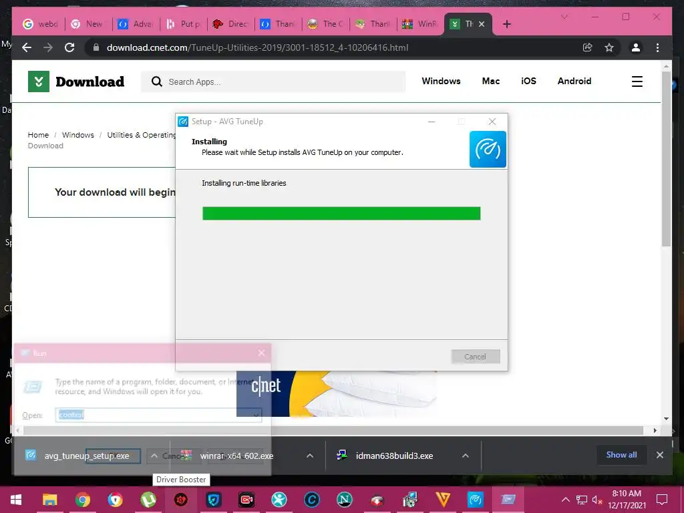Open the Windows category link

coord(441,81)
